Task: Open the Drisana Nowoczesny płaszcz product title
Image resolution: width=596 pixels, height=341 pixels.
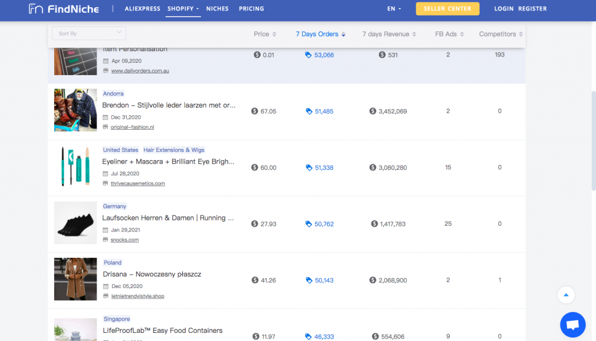Action: (152, 274)
